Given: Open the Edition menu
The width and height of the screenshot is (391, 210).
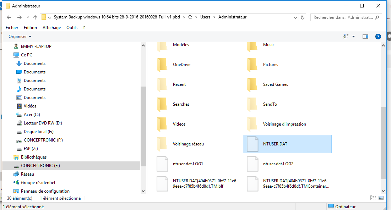Looking at the screenshot, I should 30,28.
